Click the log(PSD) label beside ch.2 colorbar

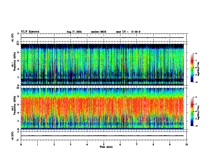click(199, 113)
